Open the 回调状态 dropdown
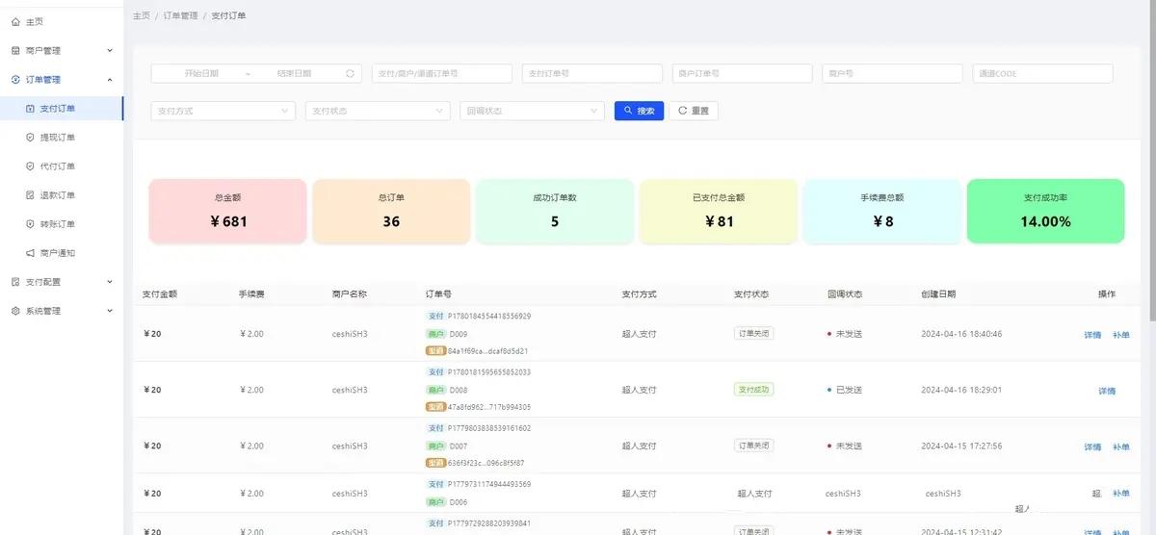 532,111
